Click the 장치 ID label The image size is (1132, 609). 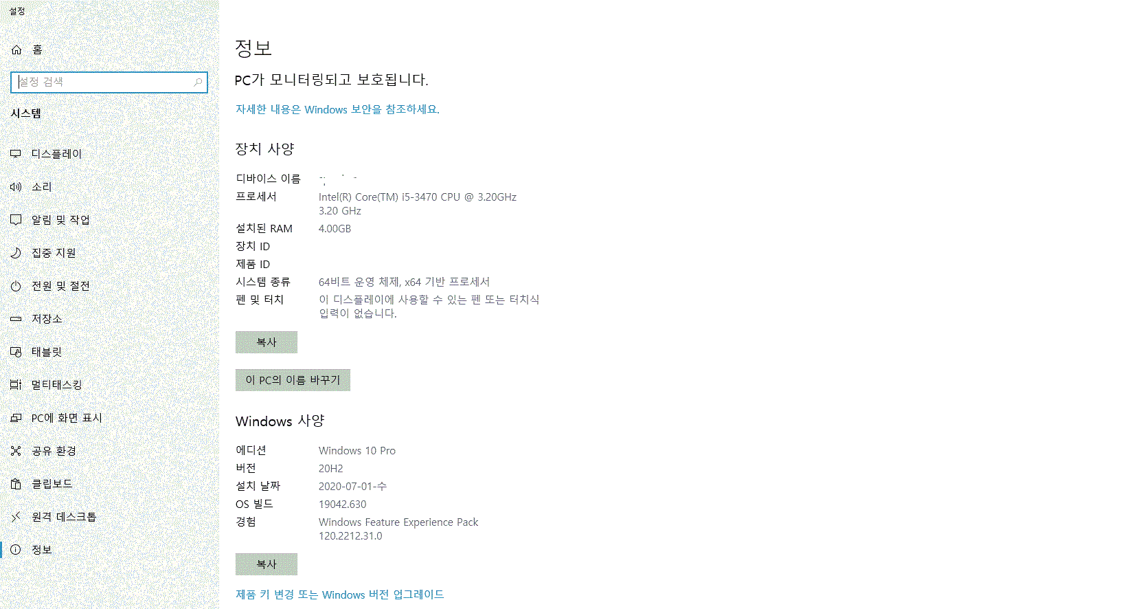pos(253,246)
